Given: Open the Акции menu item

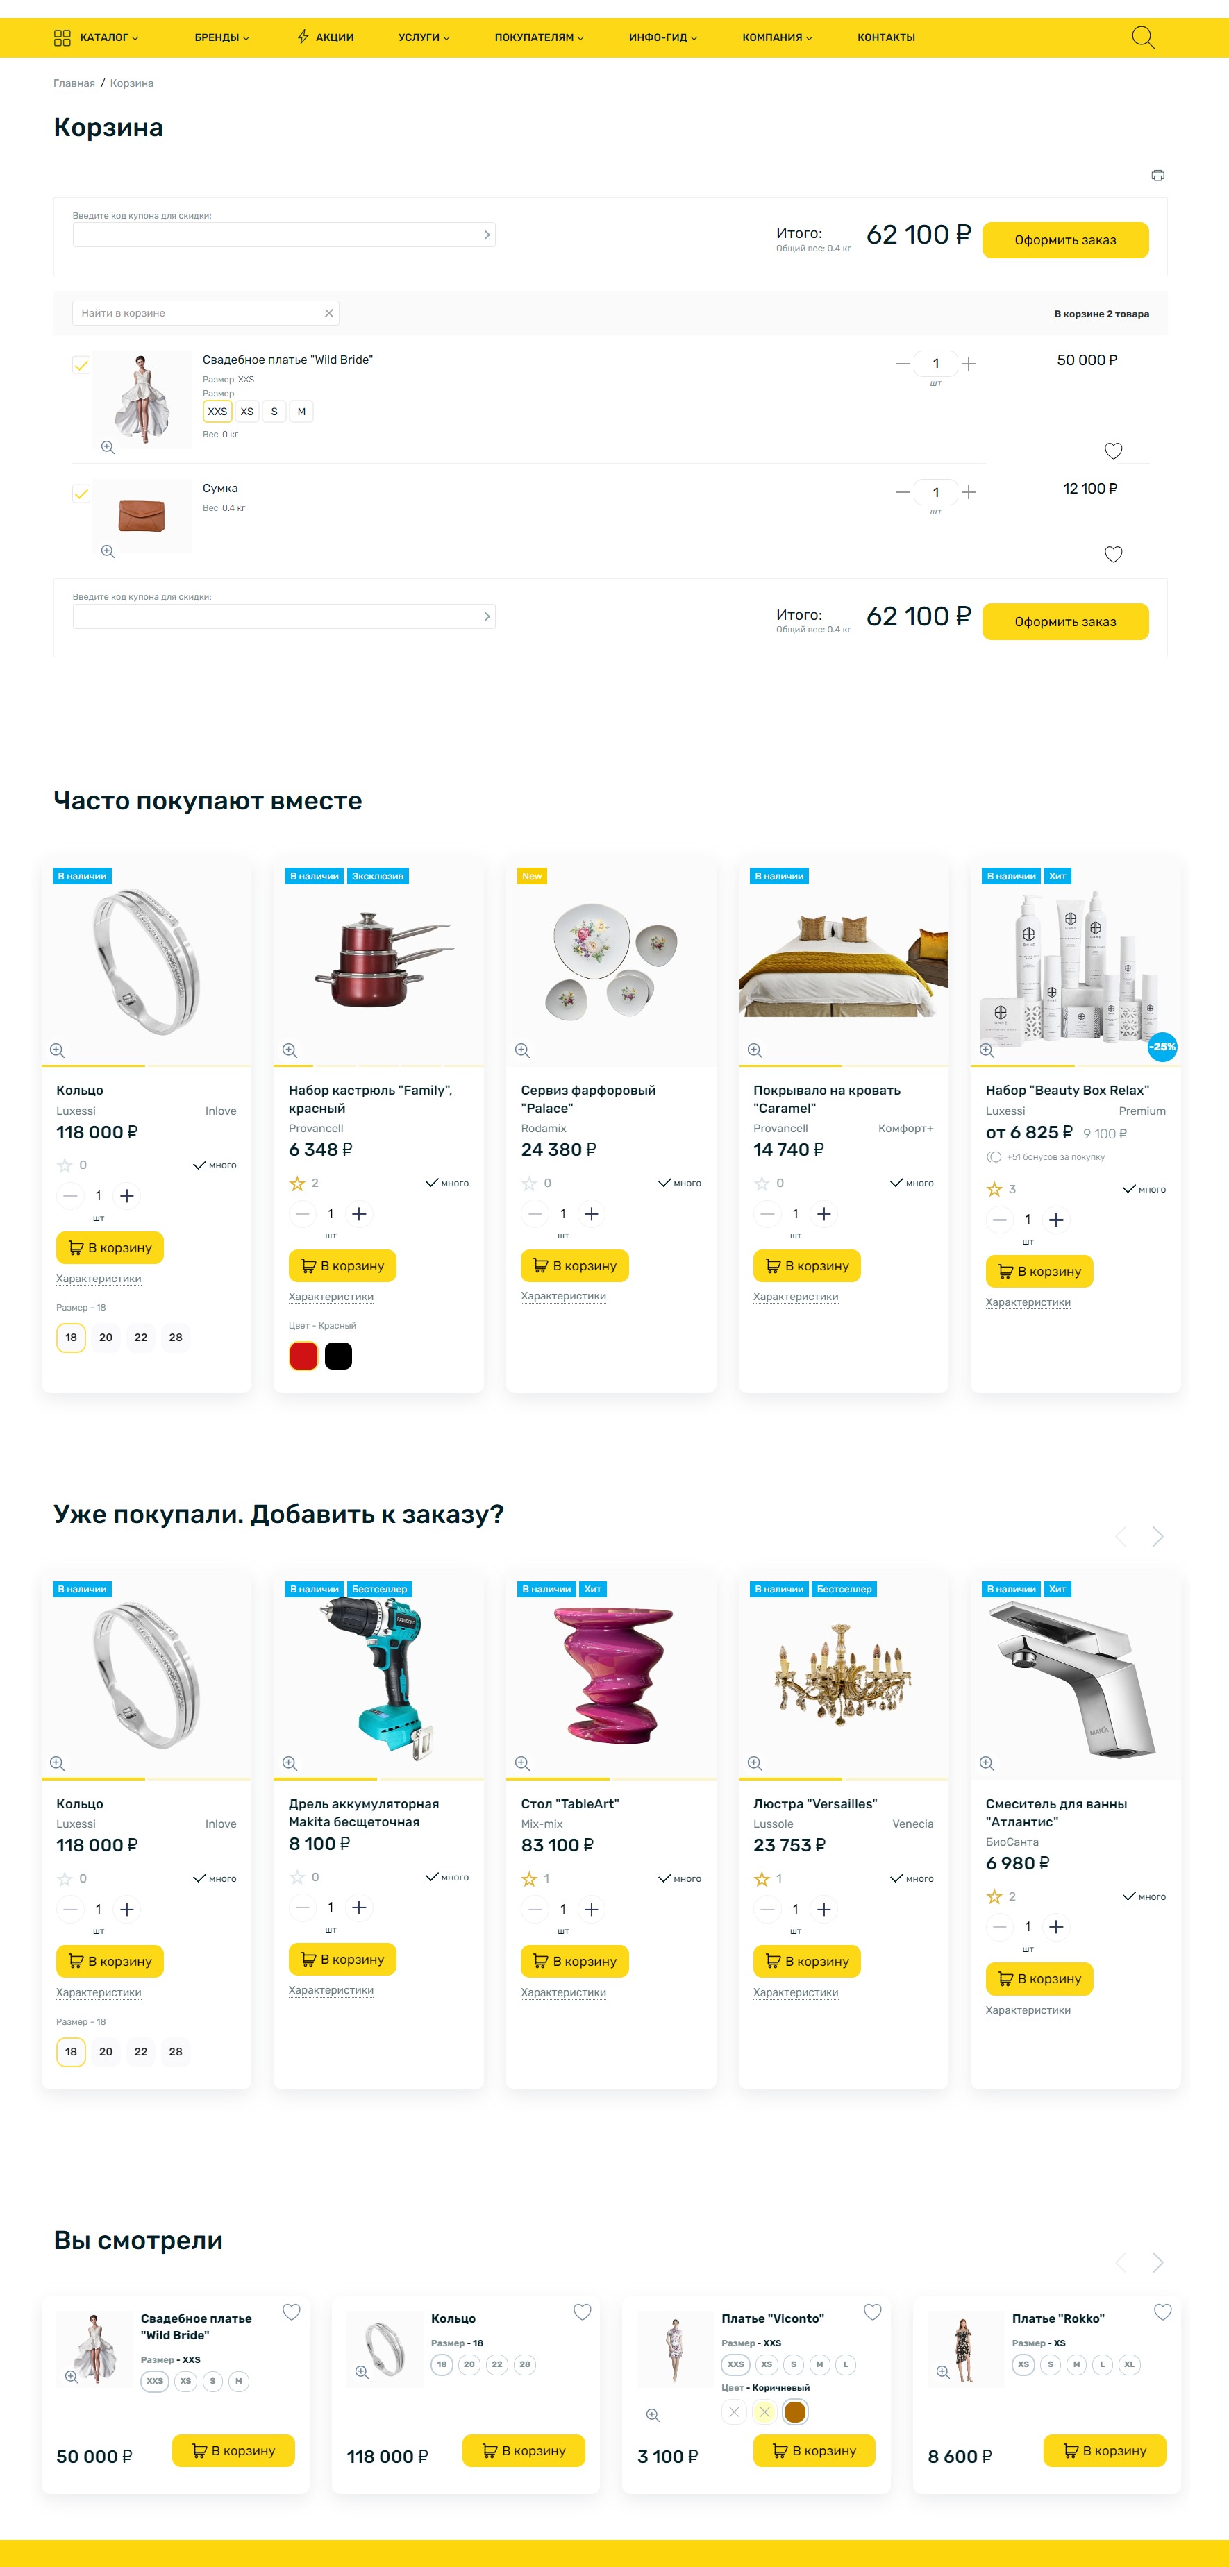Looking at the screenshot, I should pyautogui.click(x=325, y=38).
